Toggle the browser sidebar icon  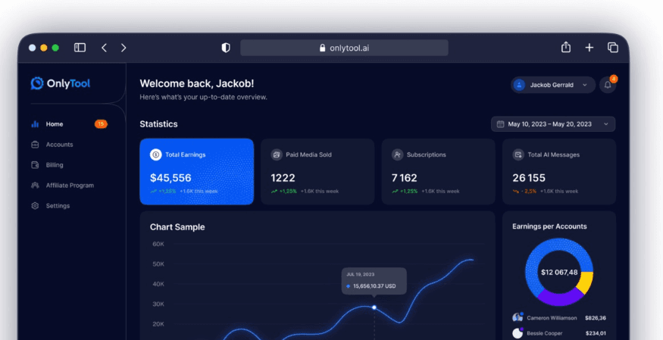(x=80, y=48)
